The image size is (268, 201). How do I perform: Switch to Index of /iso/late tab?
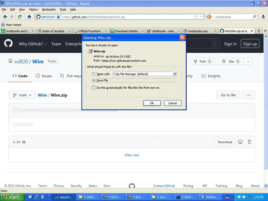[x=54, y=31]
